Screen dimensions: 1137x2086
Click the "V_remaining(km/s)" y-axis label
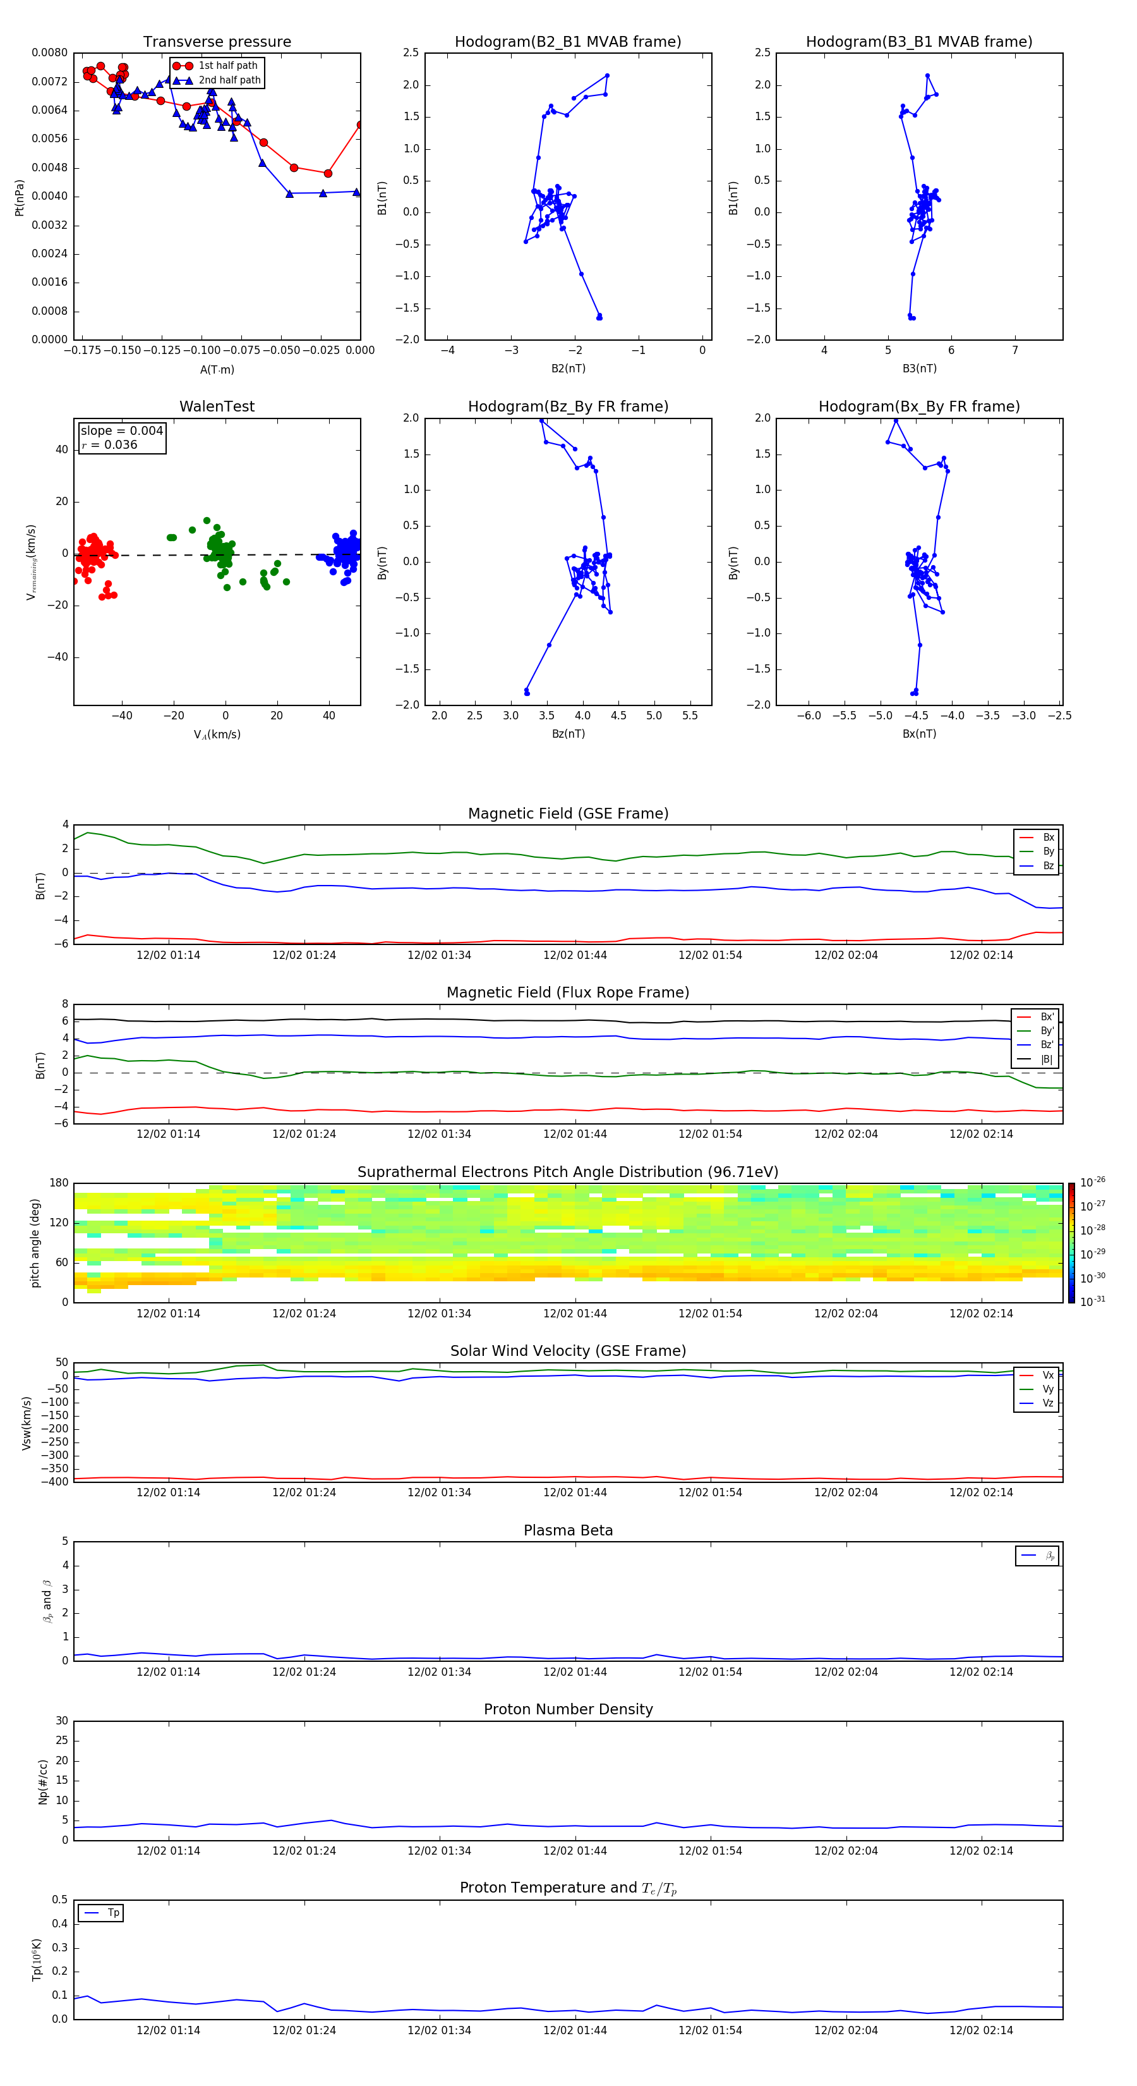point(31,562)
